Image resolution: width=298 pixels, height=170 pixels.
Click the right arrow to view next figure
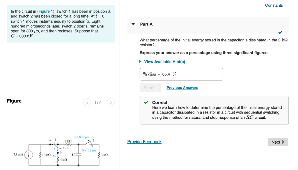tap(111, 102)
